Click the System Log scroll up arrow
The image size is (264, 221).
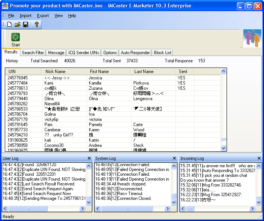point(174,166)
